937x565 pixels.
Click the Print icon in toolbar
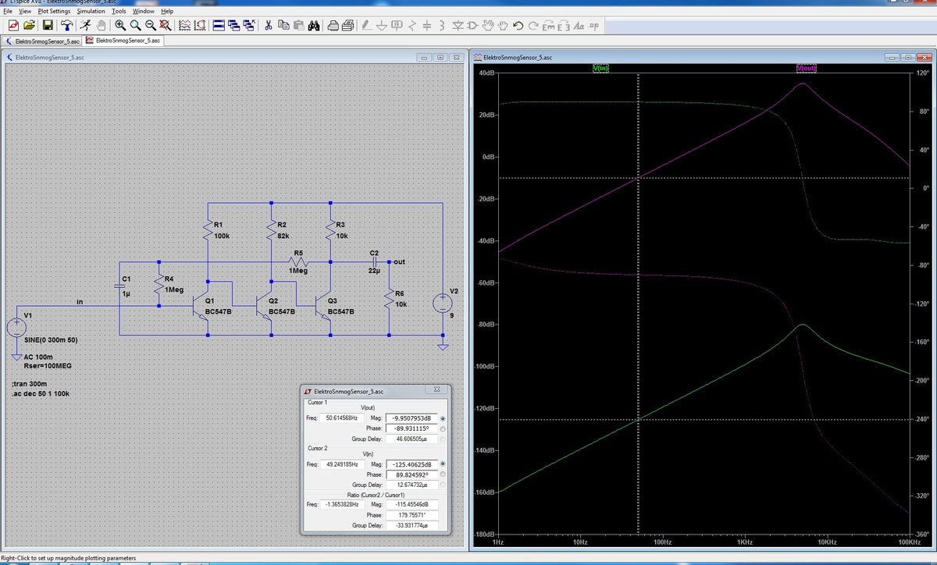[348, 25]
